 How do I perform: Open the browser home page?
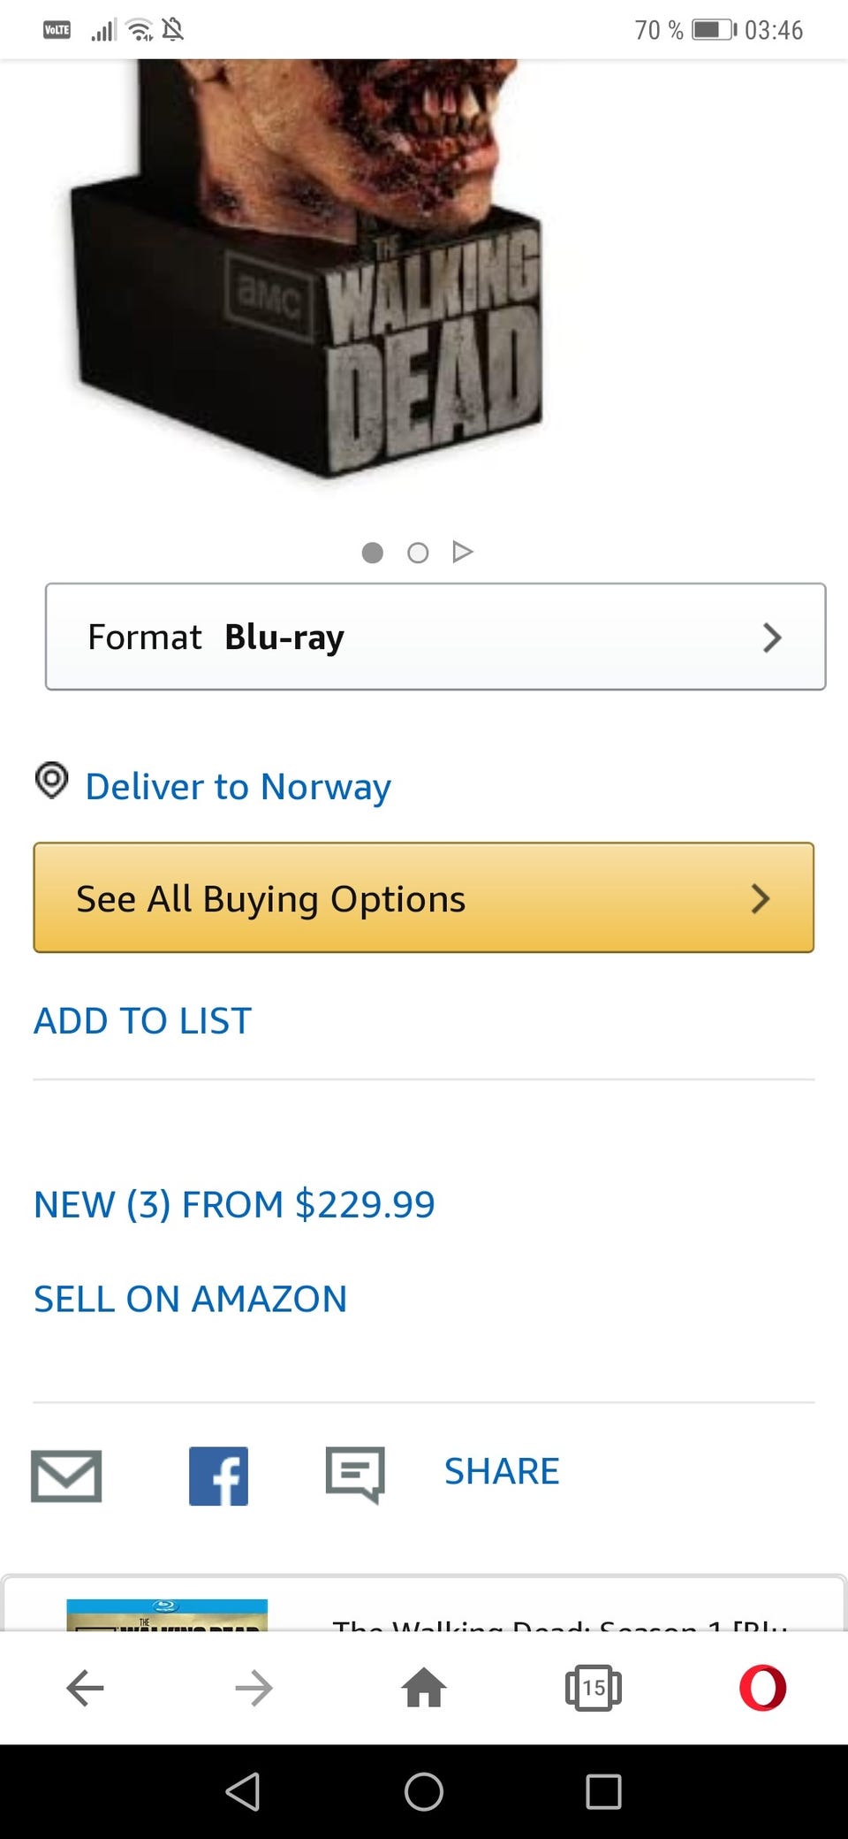tap(424, 1688)
